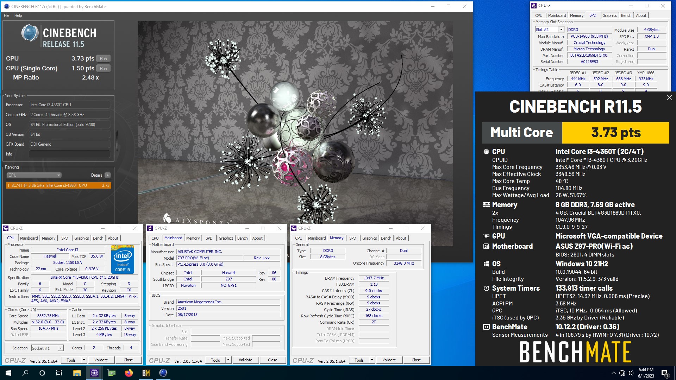676x380 pixels.
Task: Select ranking entry 2C/4T i3-4360T 3.73
Action: tap(58, 185)
